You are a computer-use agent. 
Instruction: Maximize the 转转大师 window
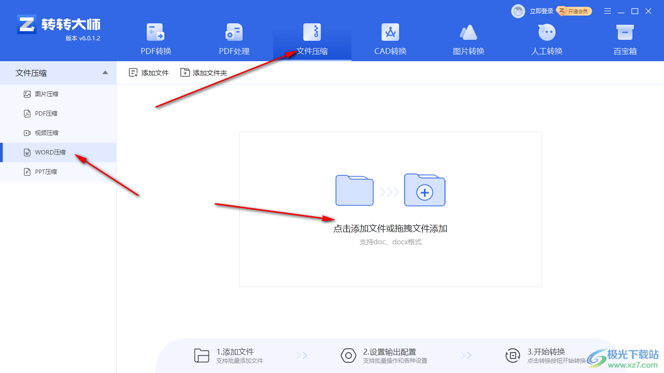[635, 11]
